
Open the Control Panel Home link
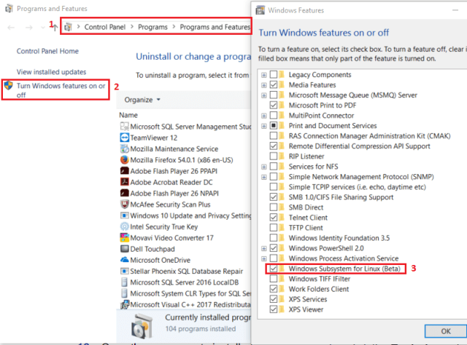pos(47,51)
